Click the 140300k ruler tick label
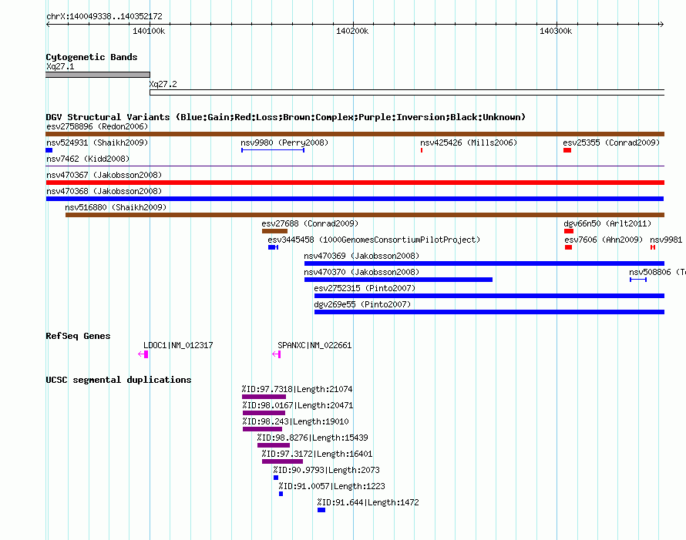The width and height of the screenshot is (686, 540). pyautogui.click(x=556, y=32)
